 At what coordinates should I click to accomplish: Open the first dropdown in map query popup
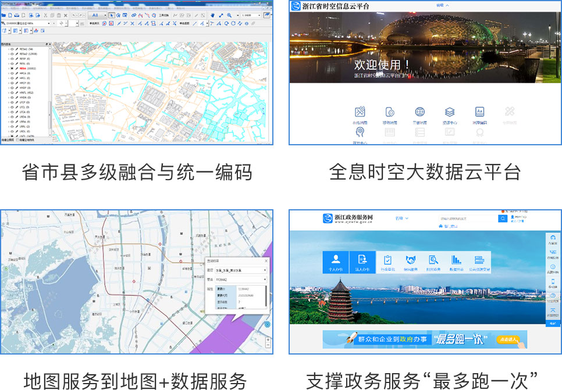coord(241,270)
